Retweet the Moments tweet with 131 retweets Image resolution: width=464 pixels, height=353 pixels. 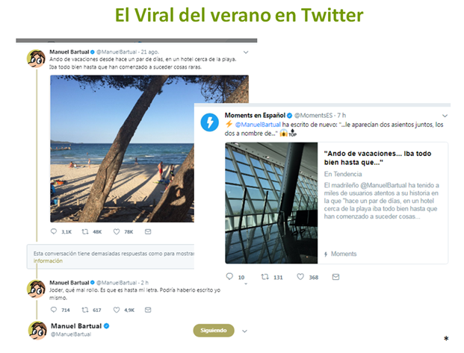265,277
